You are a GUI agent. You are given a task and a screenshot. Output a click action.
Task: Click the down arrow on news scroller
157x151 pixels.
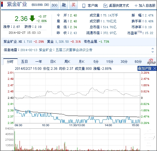click(x=153, y=52)
